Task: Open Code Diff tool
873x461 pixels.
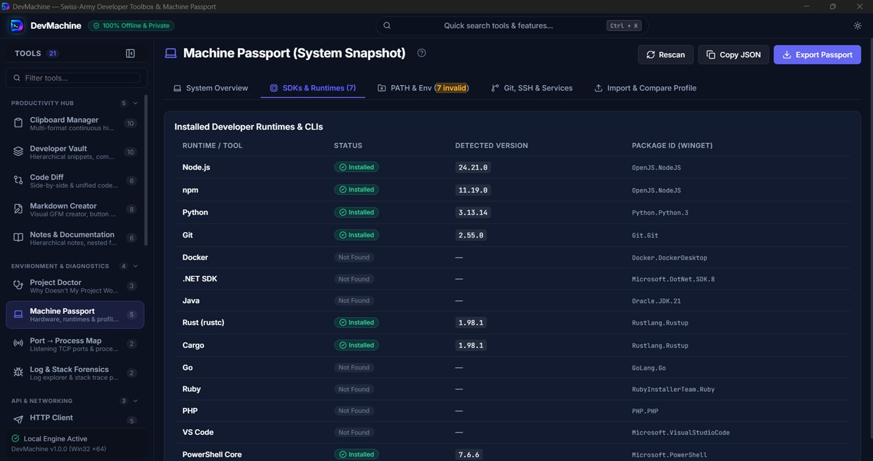Action: (x=75, y=181)
